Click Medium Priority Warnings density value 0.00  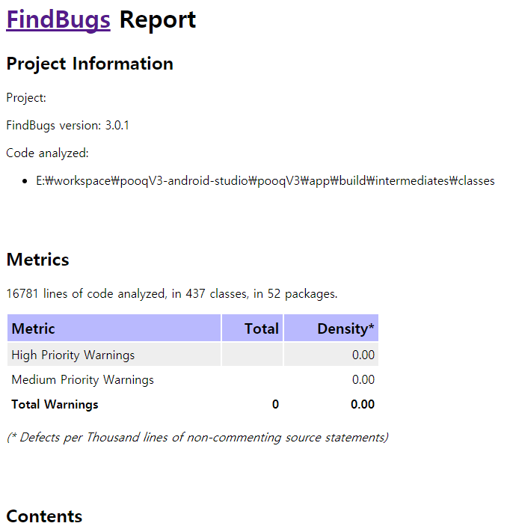(363, 379)
